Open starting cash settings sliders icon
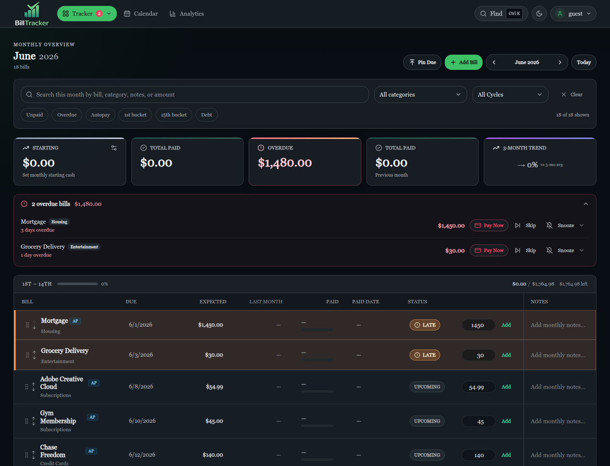The width and height of the screenshot is (610, 466). 114,148
